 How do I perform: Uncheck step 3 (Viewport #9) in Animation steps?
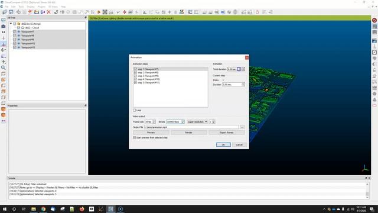[x=135, y=76]
